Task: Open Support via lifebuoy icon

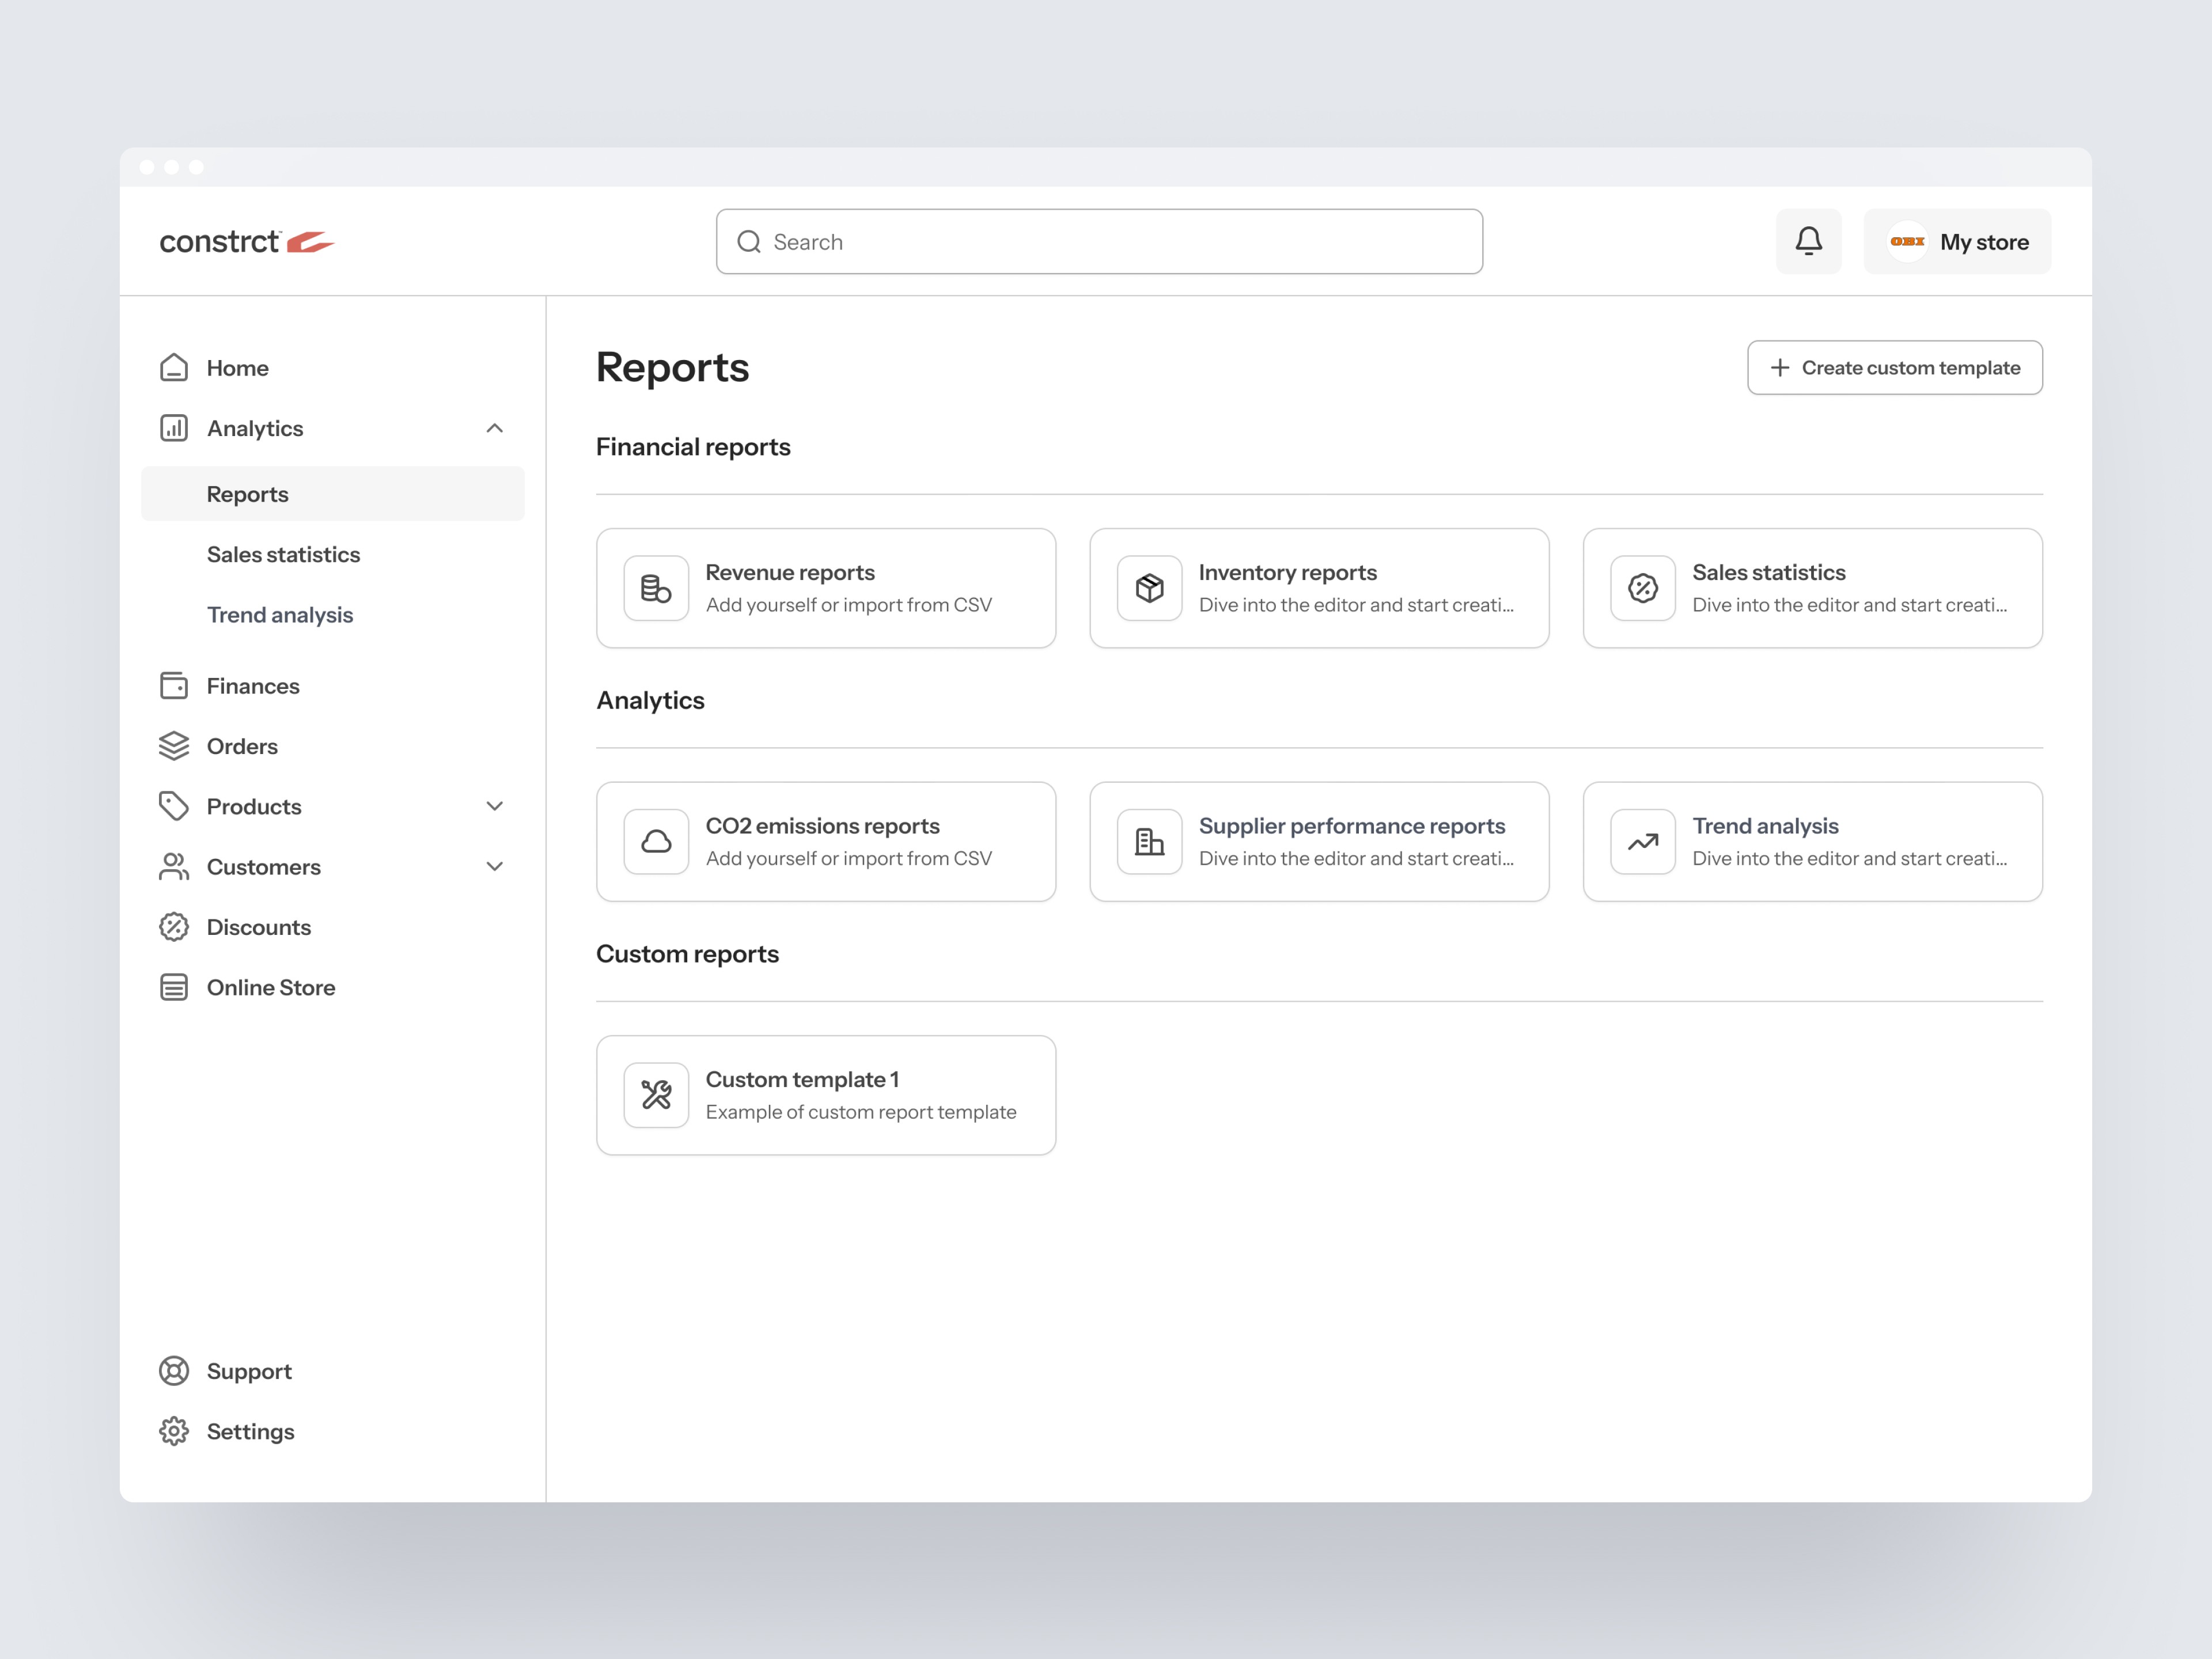Action: pyautogui.click(x=174, y=1371)
